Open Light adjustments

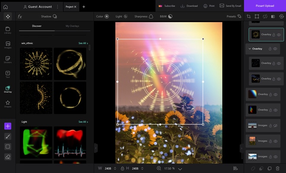pyautogui.click(x=122, y=16)
